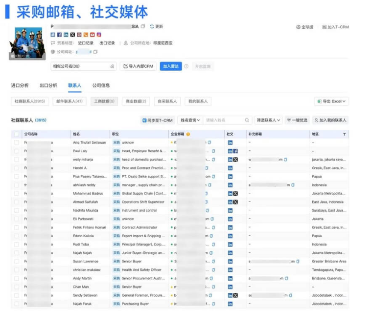Check the row for Paul Laly
Image resolution: width=371 pixels, height=327 pixels.
(x=16, y=151)
